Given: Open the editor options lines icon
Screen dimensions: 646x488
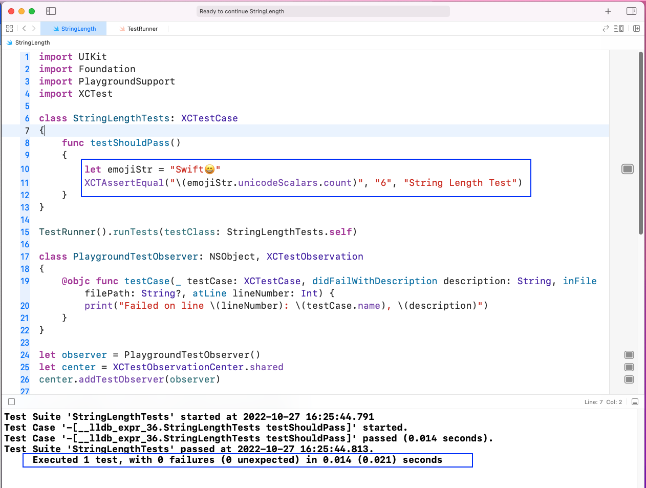Looking at the screenshot, I should 619,29.
